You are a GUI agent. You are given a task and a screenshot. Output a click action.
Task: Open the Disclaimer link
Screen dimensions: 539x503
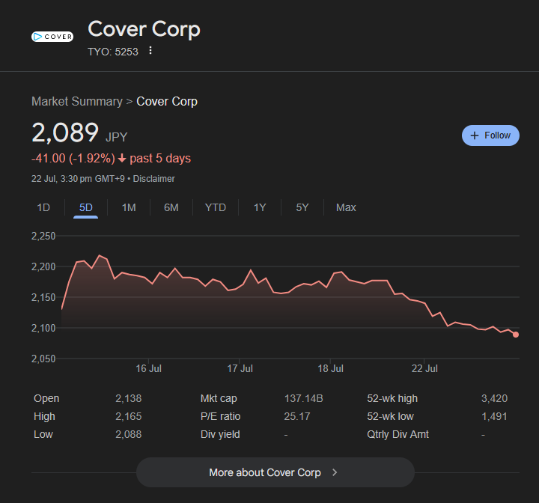click(x=153, y=179)
